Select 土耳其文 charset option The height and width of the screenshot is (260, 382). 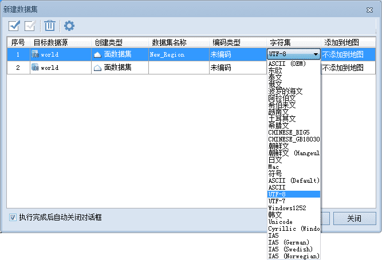[294, 119]
